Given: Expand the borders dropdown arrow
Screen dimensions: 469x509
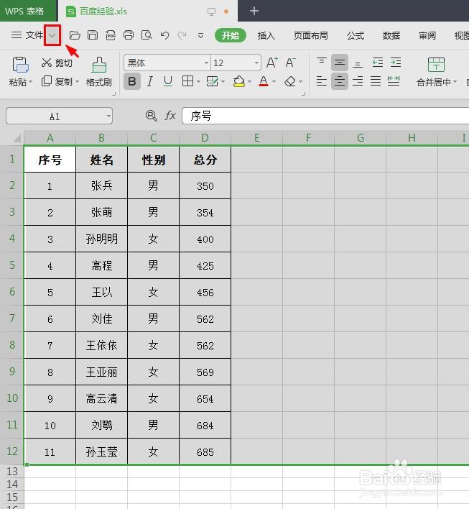Looking at the screenshot, I should point(198,81).
